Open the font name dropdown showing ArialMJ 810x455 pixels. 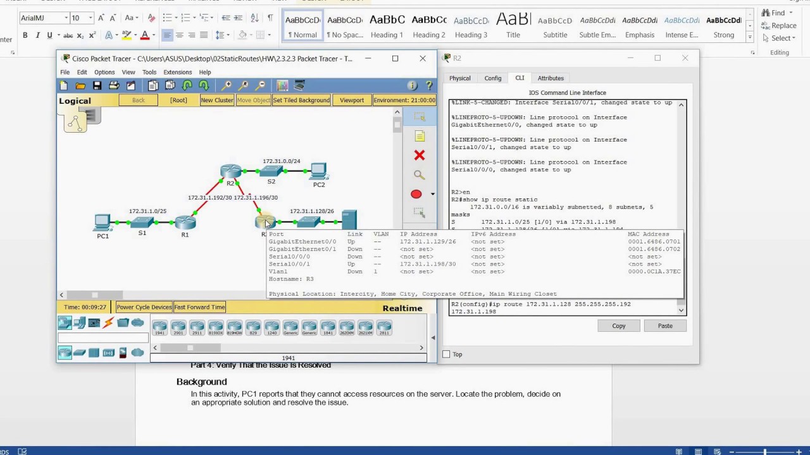(x=65, y=18)
